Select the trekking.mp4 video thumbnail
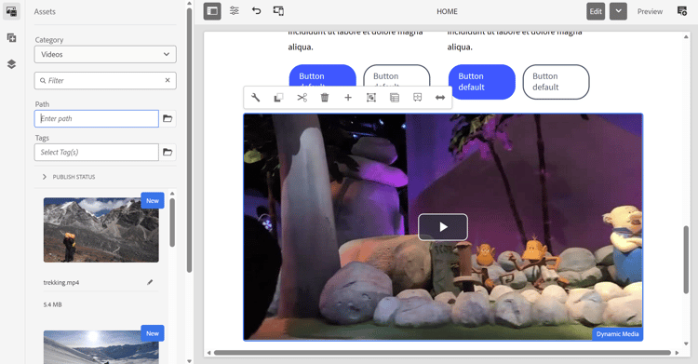The width and height of the screenshot is (698, 364). coord(101,230)
